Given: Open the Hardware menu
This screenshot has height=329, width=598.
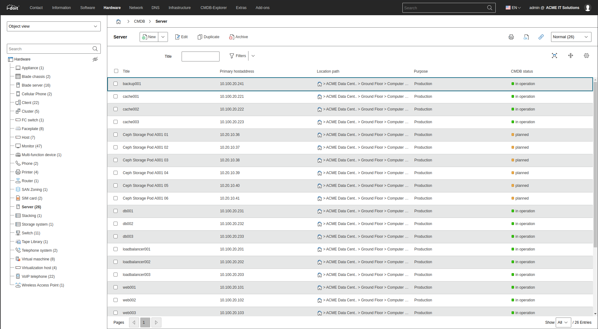Looking at the screenshot, I should (112, 8).
